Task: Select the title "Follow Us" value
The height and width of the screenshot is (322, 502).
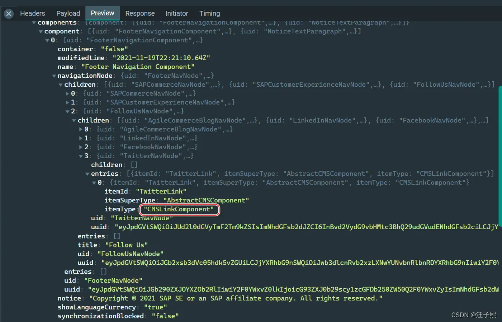Action: coord(127,245)
